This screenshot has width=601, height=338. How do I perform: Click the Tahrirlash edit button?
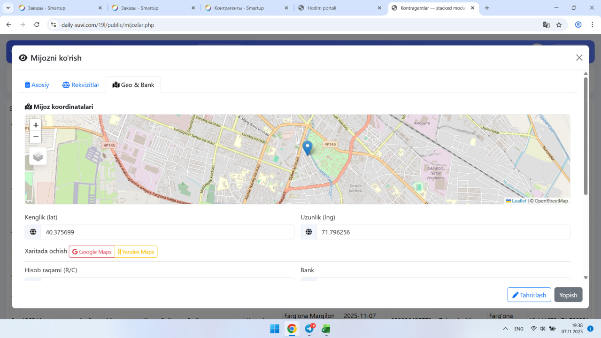tap(529, 295)
